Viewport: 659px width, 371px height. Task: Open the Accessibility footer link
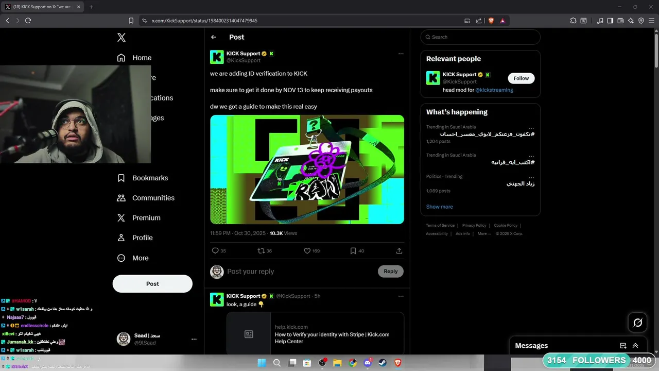click(437, 233)
